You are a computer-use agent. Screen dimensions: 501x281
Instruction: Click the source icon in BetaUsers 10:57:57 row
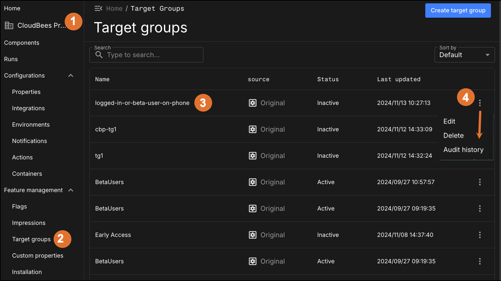(x=253, y=182)
